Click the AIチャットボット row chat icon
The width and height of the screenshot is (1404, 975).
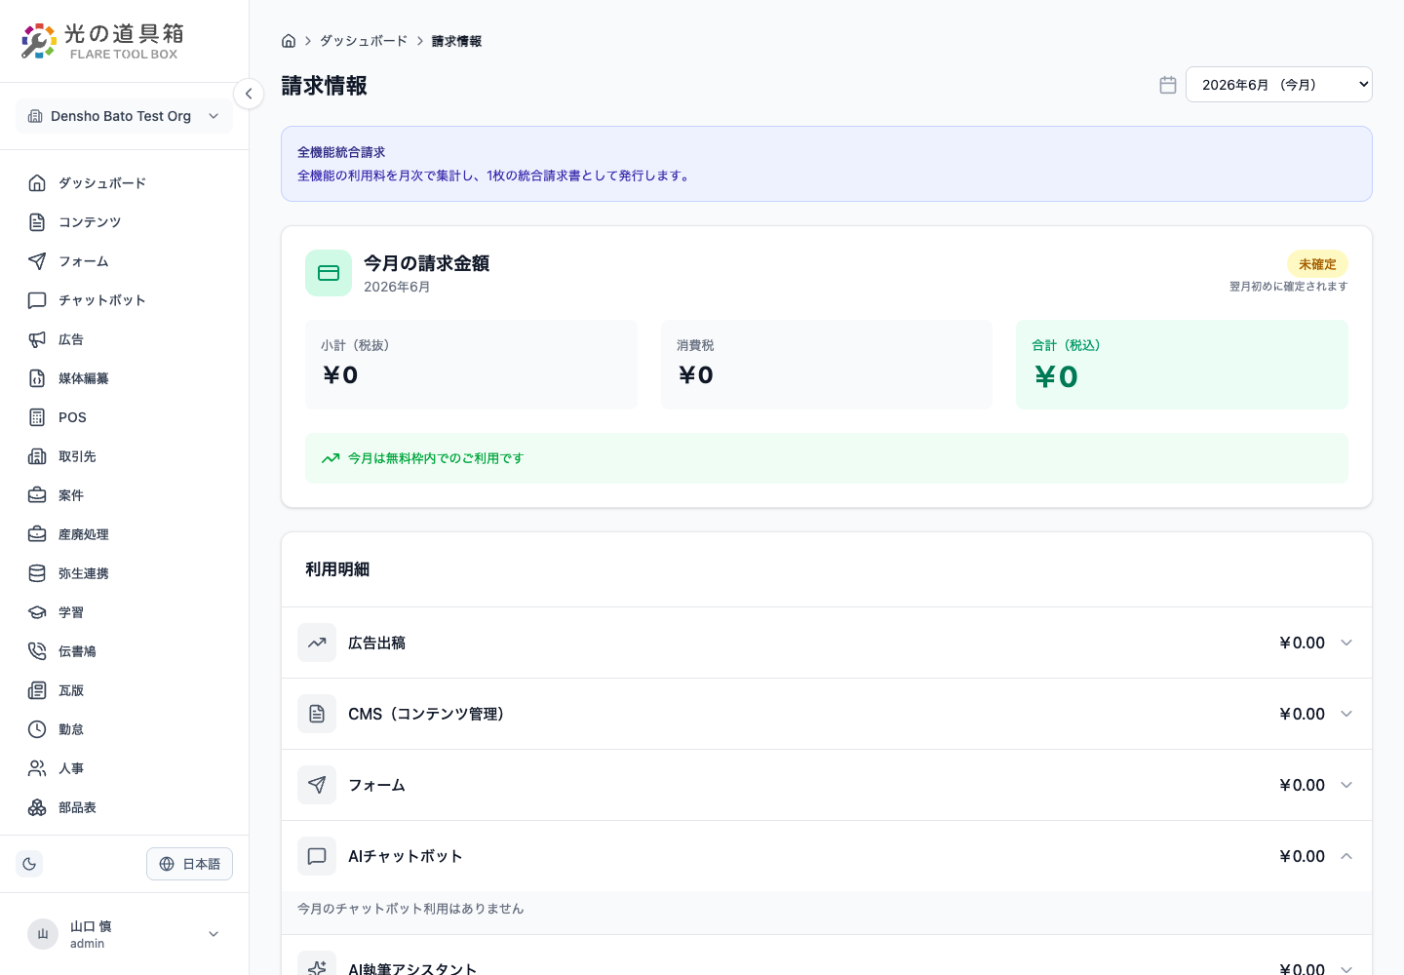(317, 856)
